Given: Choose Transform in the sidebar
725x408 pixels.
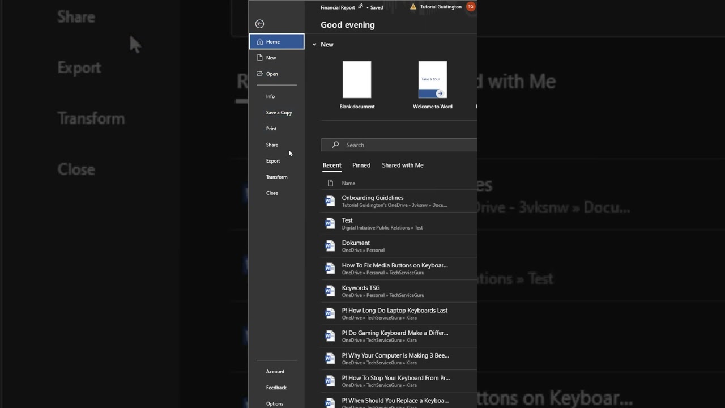Looking at the screenshot, I should tap(276, 177).
